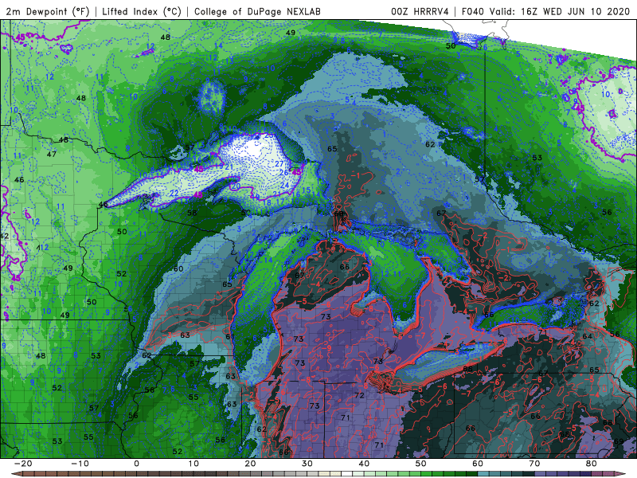Click the black '72' dewpoint value

pos(359,395)
